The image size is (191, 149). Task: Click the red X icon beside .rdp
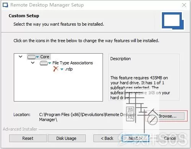click(x=56, y=69)
